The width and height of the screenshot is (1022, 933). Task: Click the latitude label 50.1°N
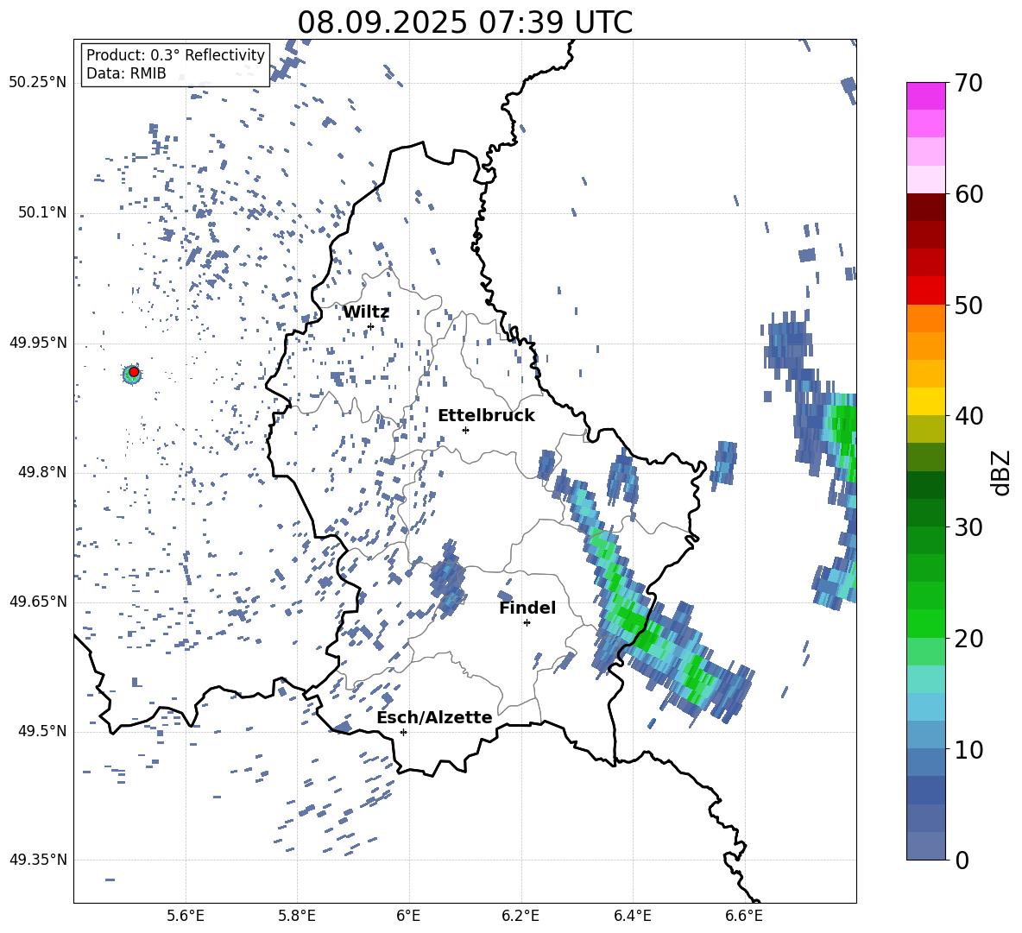(x=42, y=212)
